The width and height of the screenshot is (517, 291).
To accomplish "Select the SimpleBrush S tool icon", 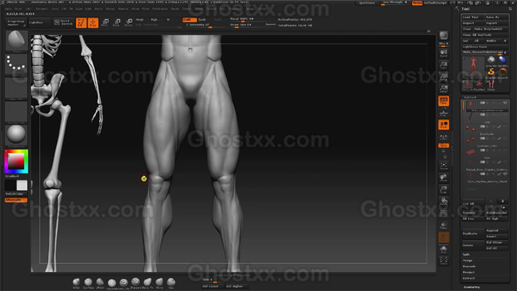I will (x=491, y=72).
